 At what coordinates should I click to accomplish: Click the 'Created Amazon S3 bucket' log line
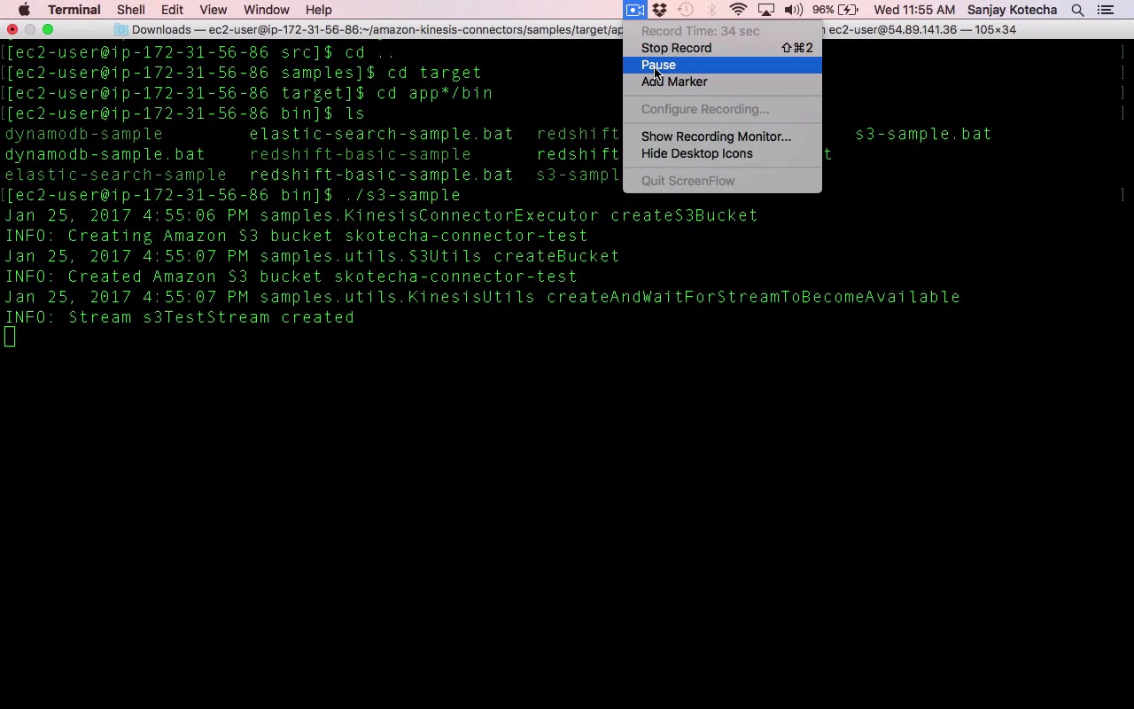click(x=291, y=277)
